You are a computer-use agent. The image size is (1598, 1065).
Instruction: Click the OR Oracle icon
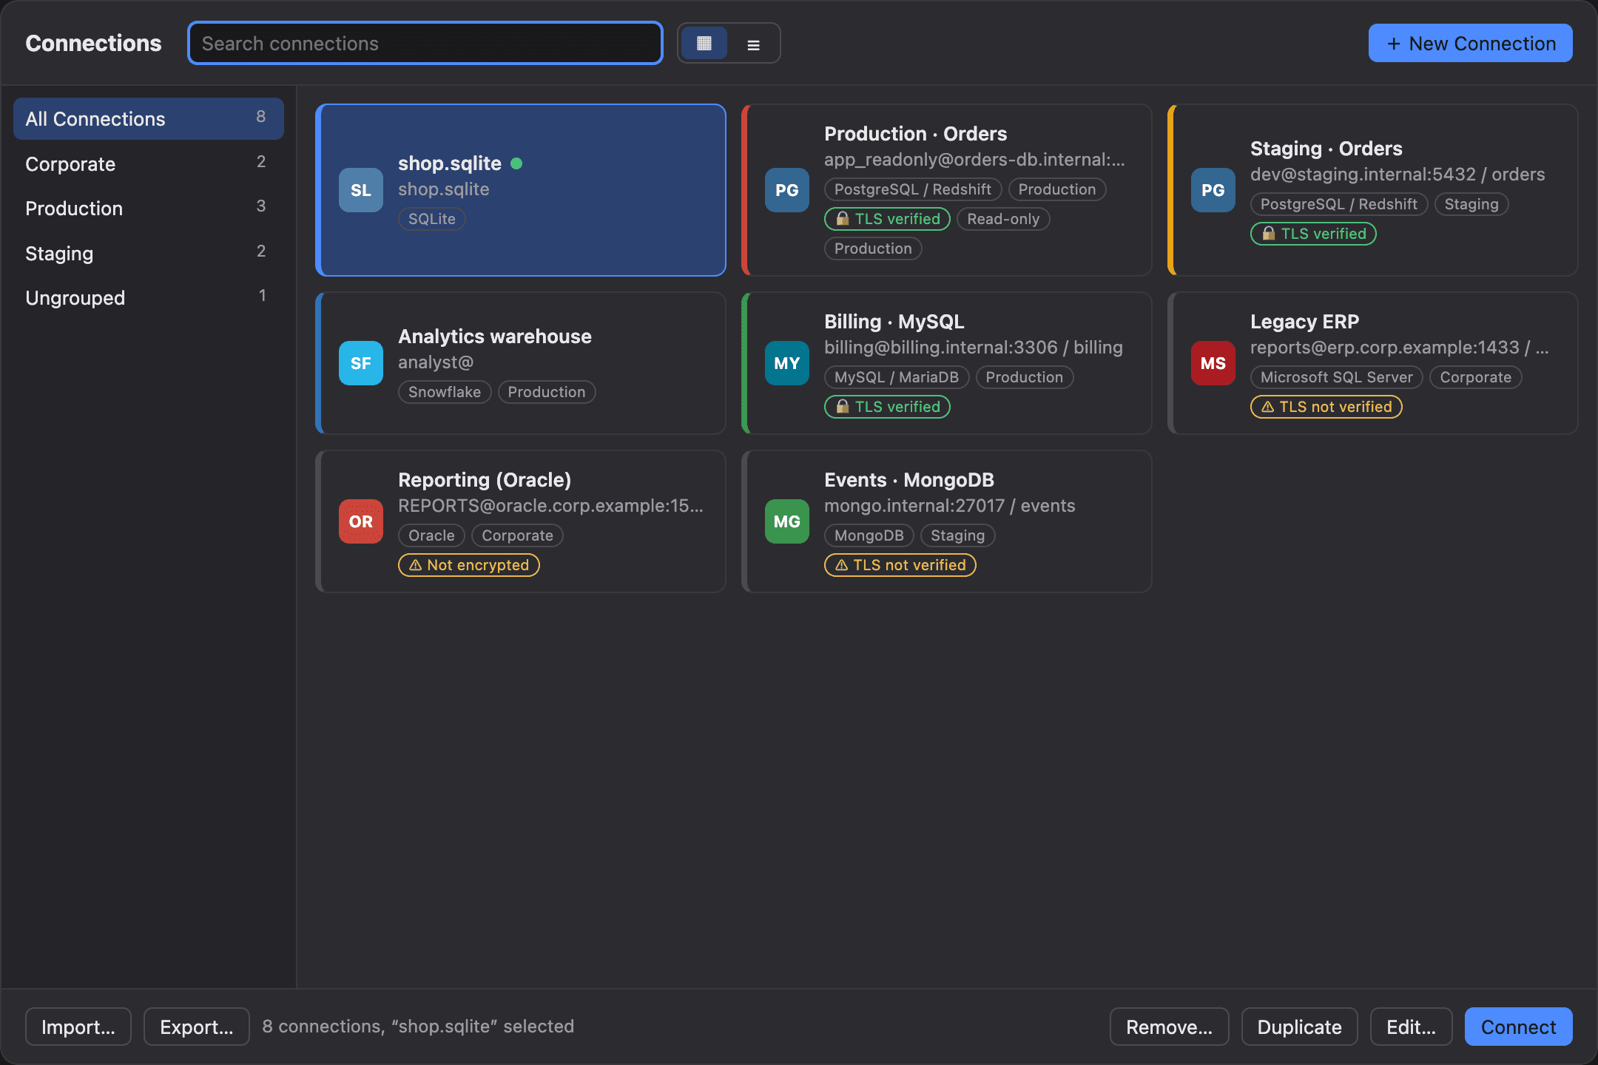(361, 521)
